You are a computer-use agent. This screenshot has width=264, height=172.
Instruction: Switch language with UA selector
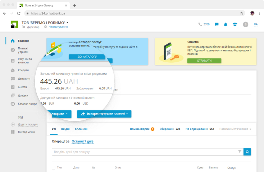[x=256, y=24]
